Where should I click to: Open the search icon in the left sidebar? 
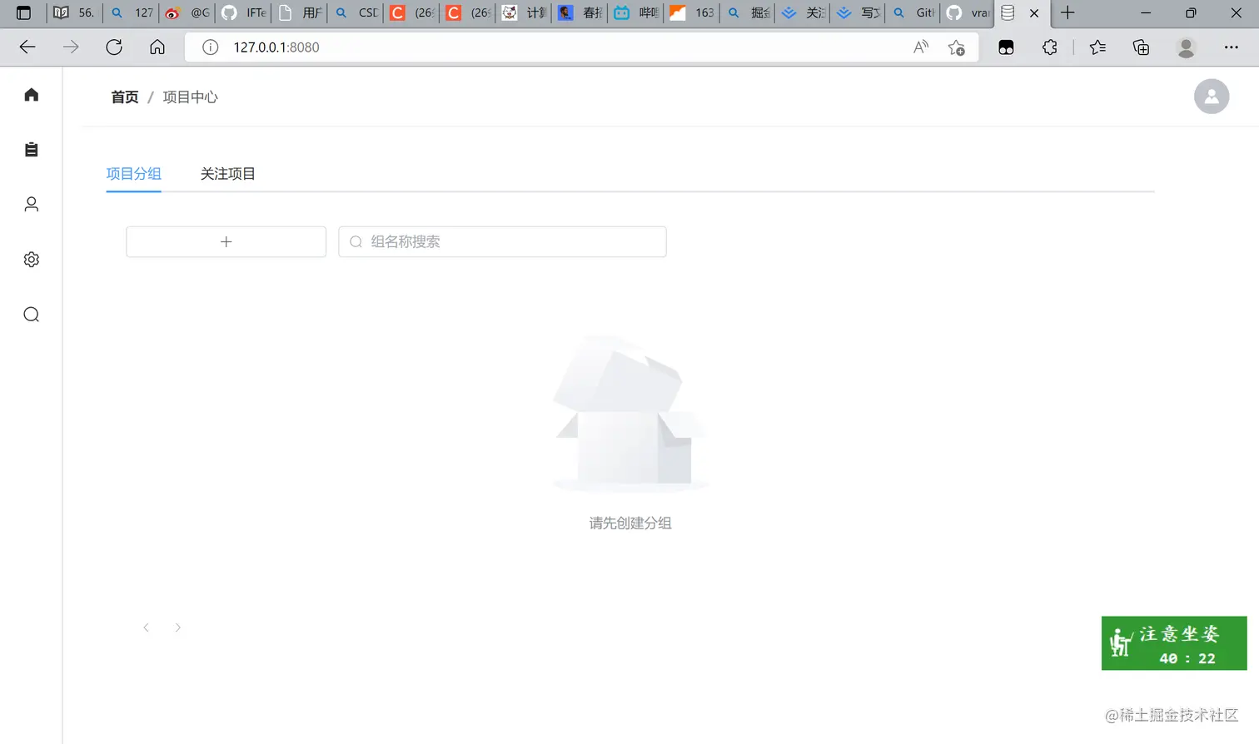coord(32,315)
